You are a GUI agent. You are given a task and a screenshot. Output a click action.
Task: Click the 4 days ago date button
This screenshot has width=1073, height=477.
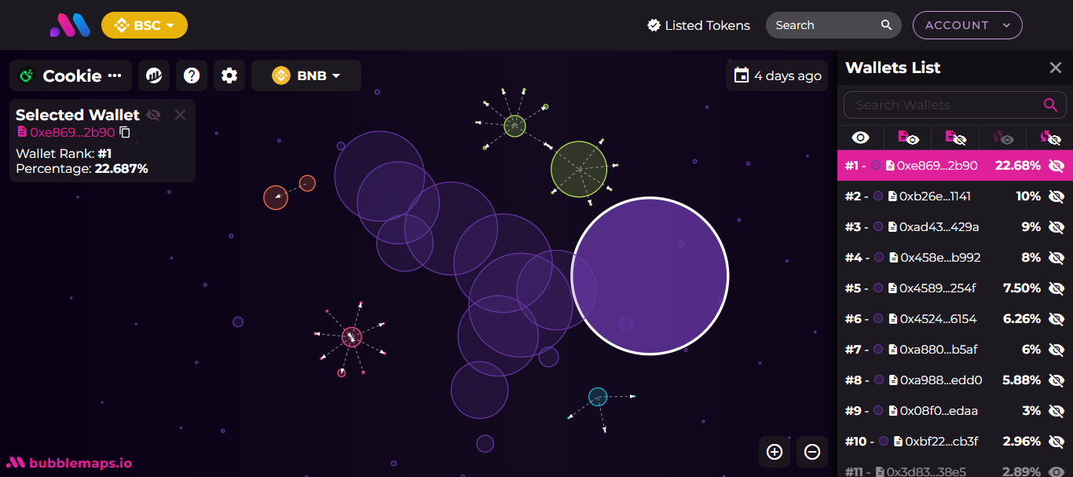[777, 75]
